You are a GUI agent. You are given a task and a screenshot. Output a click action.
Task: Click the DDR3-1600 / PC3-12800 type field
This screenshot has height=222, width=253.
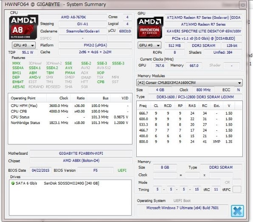tap(195, 97)
